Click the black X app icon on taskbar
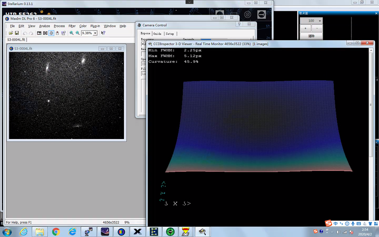The height and width of the screenshot is (237, 379). click(x=137, y=232)
